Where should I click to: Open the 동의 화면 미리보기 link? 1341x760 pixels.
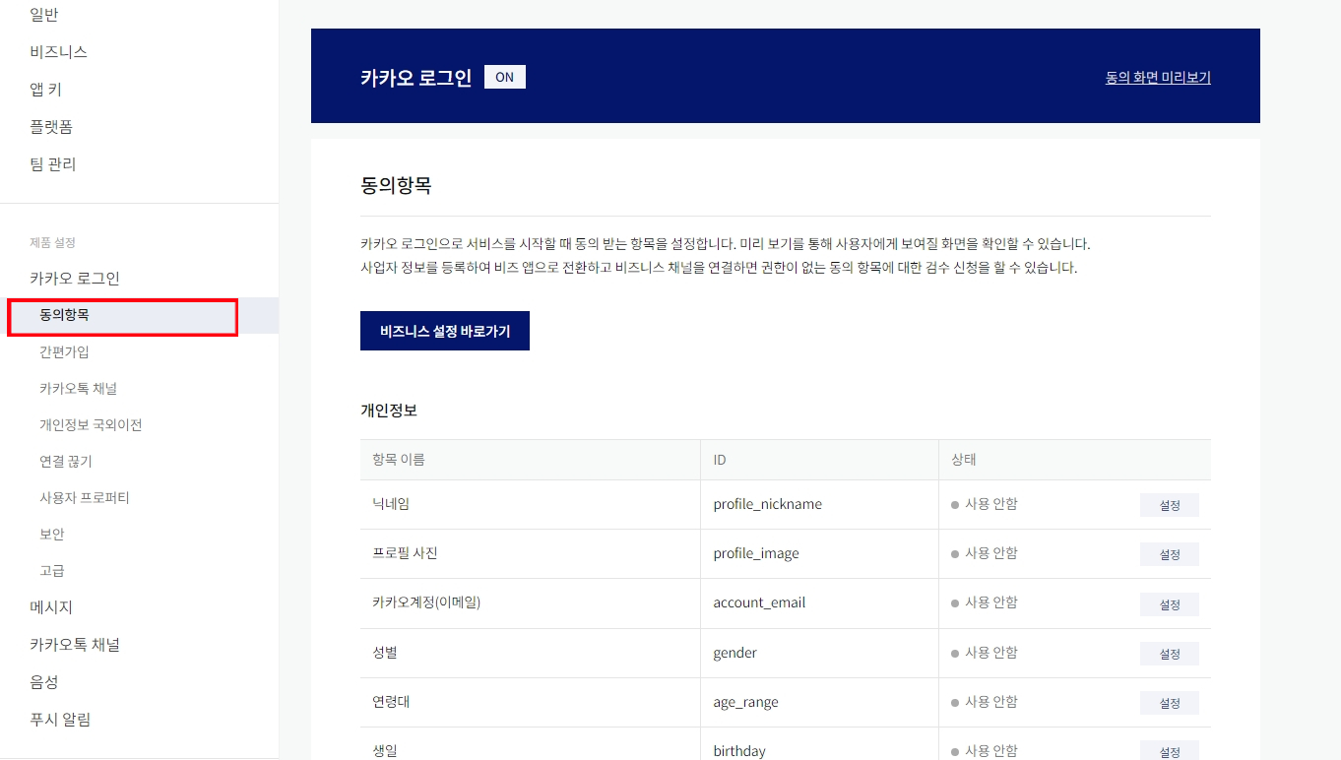pos(1158,77)
